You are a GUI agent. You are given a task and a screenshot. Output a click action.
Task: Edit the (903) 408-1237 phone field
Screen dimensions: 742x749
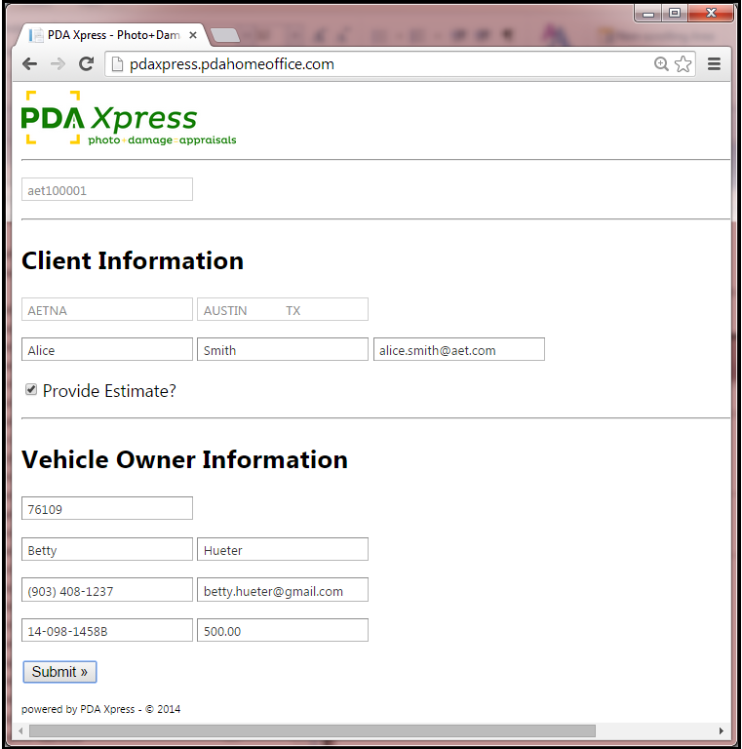point(107,590)
